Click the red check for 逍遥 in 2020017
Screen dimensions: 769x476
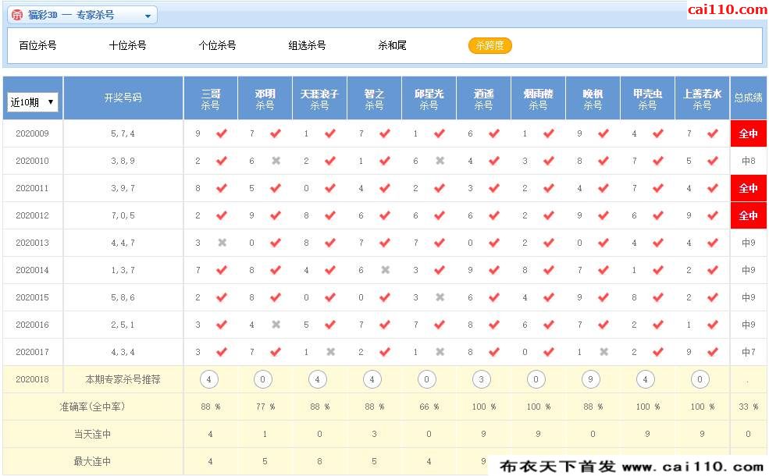[x=494, y=352]
